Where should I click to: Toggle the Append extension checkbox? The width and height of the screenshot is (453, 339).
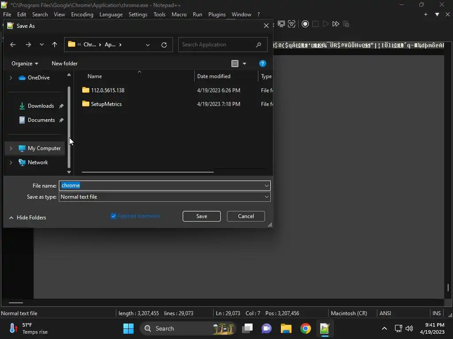click(x=113, y=216)
